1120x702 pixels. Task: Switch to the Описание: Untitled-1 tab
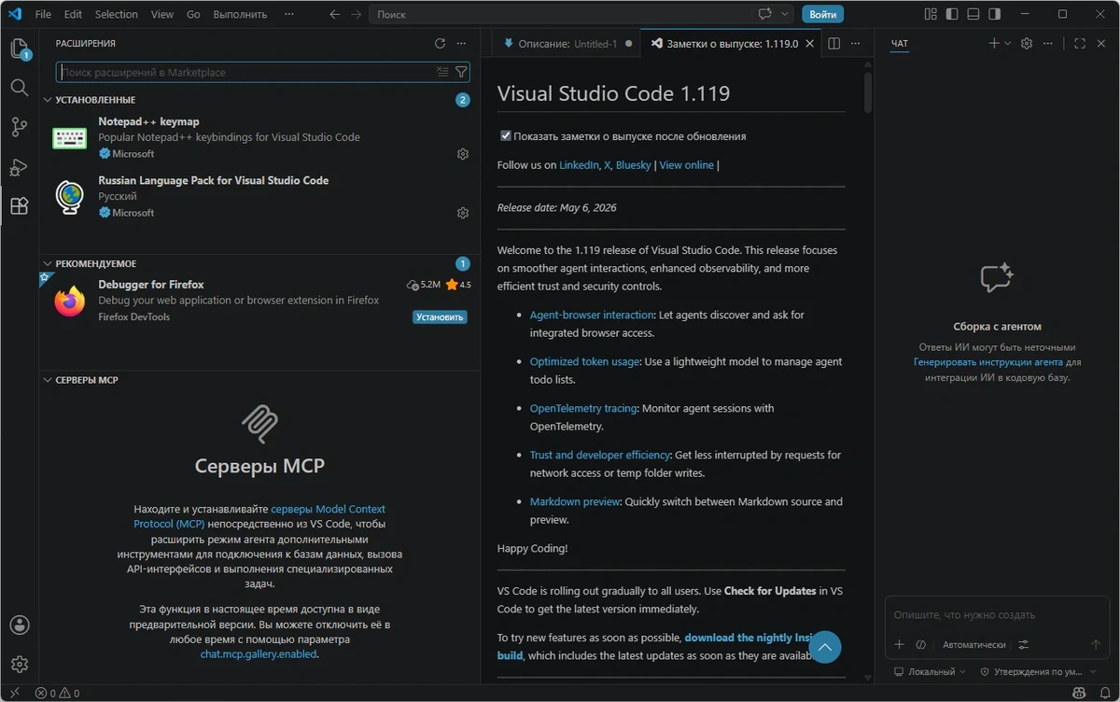(x=567, y=43)
